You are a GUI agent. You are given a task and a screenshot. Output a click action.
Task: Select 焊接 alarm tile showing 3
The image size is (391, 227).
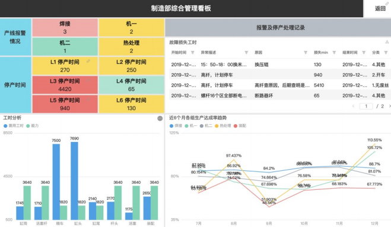click(x=65, y=28)
